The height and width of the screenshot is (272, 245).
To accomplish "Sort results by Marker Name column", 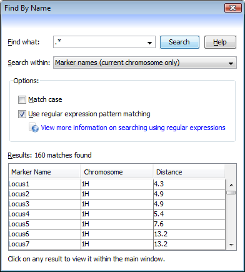I will [x=44, y=172].
